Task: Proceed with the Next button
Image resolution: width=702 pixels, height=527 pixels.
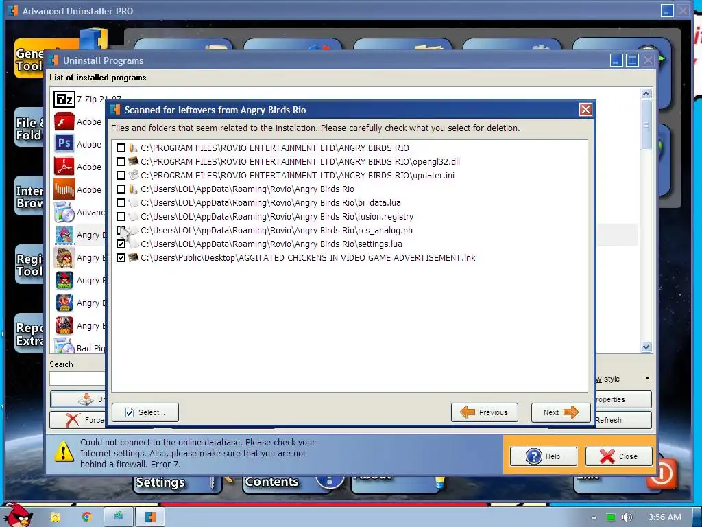Action: pyautogui.click(x=561, y=412)
